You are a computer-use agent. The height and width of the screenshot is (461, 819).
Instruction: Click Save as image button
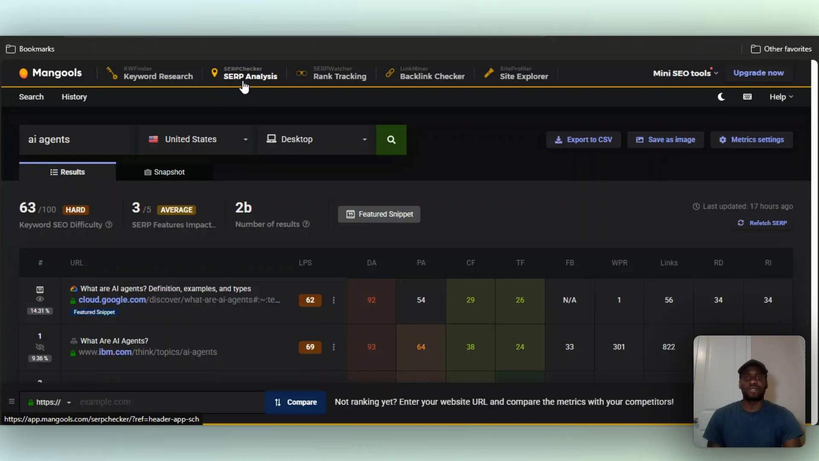click(x=665, y=140)
